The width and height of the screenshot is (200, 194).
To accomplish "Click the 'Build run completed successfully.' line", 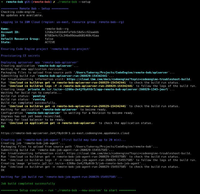I will 29,103.
